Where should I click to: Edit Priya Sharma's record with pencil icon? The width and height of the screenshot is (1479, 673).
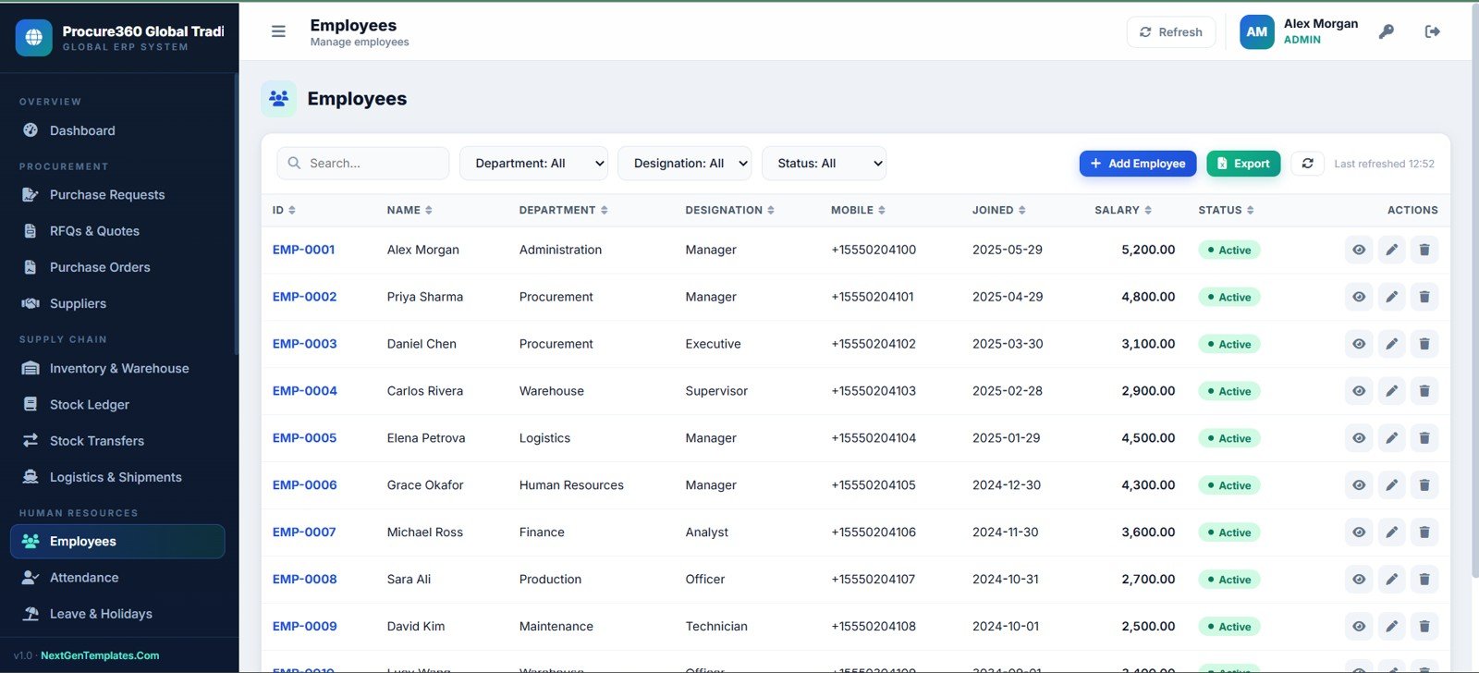(x=1391, y=297)
